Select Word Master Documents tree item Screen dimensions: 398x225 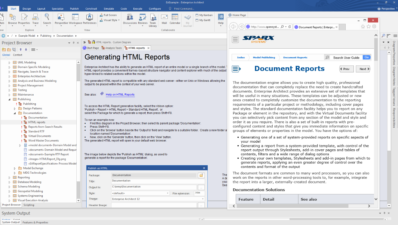coord(43,141)
